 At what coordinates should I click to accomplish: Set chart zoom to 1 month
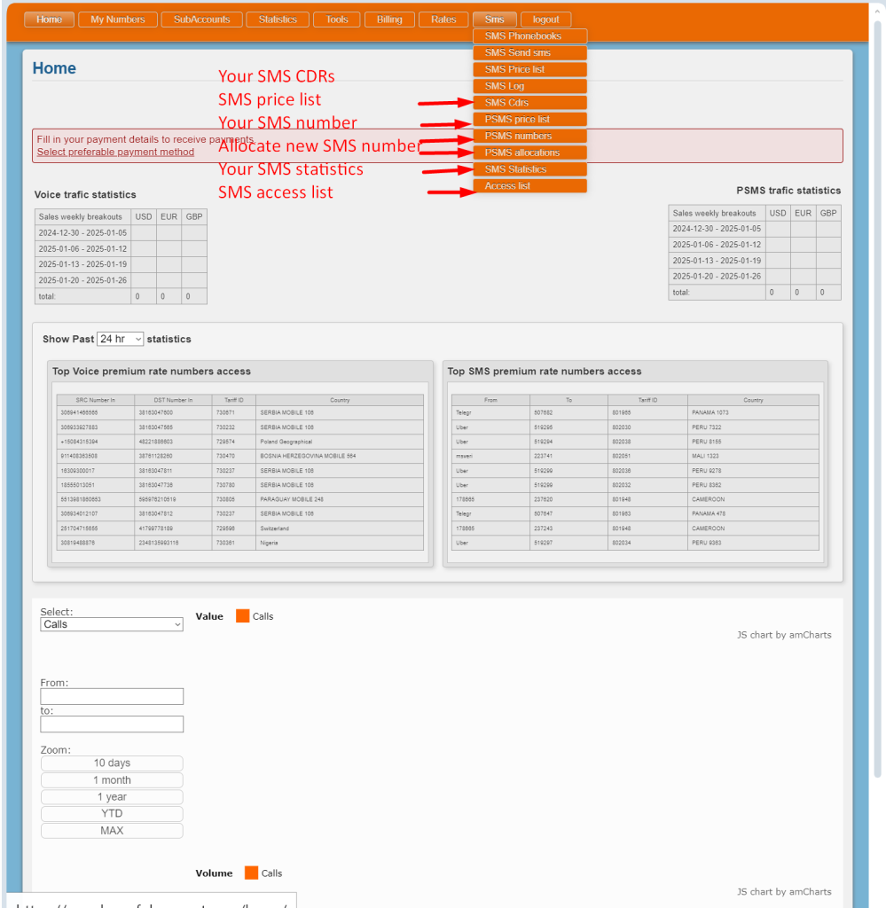point(112,780)
